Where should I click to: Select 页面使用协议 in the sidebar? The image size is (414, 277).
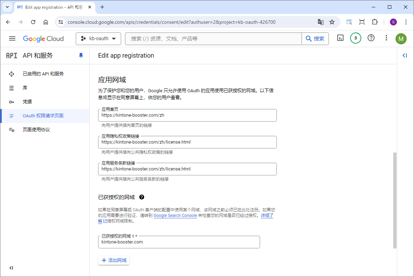[36, 130]
